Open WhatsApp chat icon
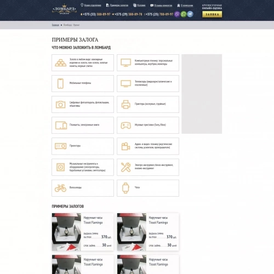Screen dimensions: 274x274 (x=184, y=14)
